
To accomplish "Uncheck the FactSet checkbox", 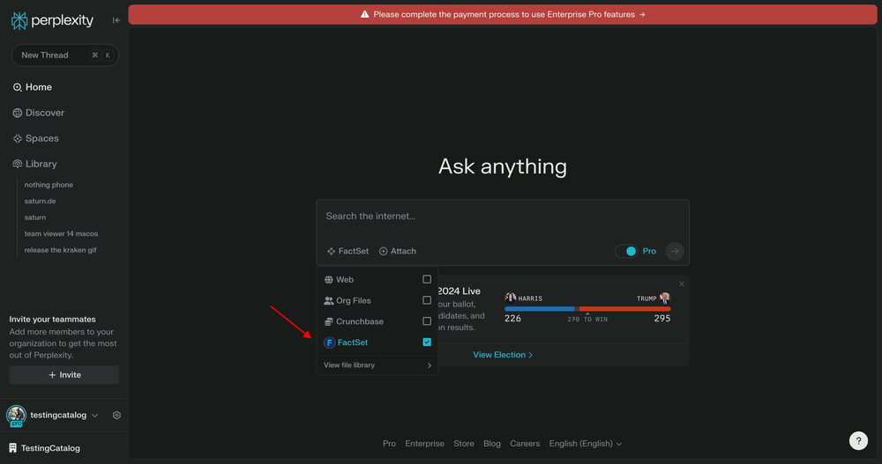I will (x=427, y=342).
